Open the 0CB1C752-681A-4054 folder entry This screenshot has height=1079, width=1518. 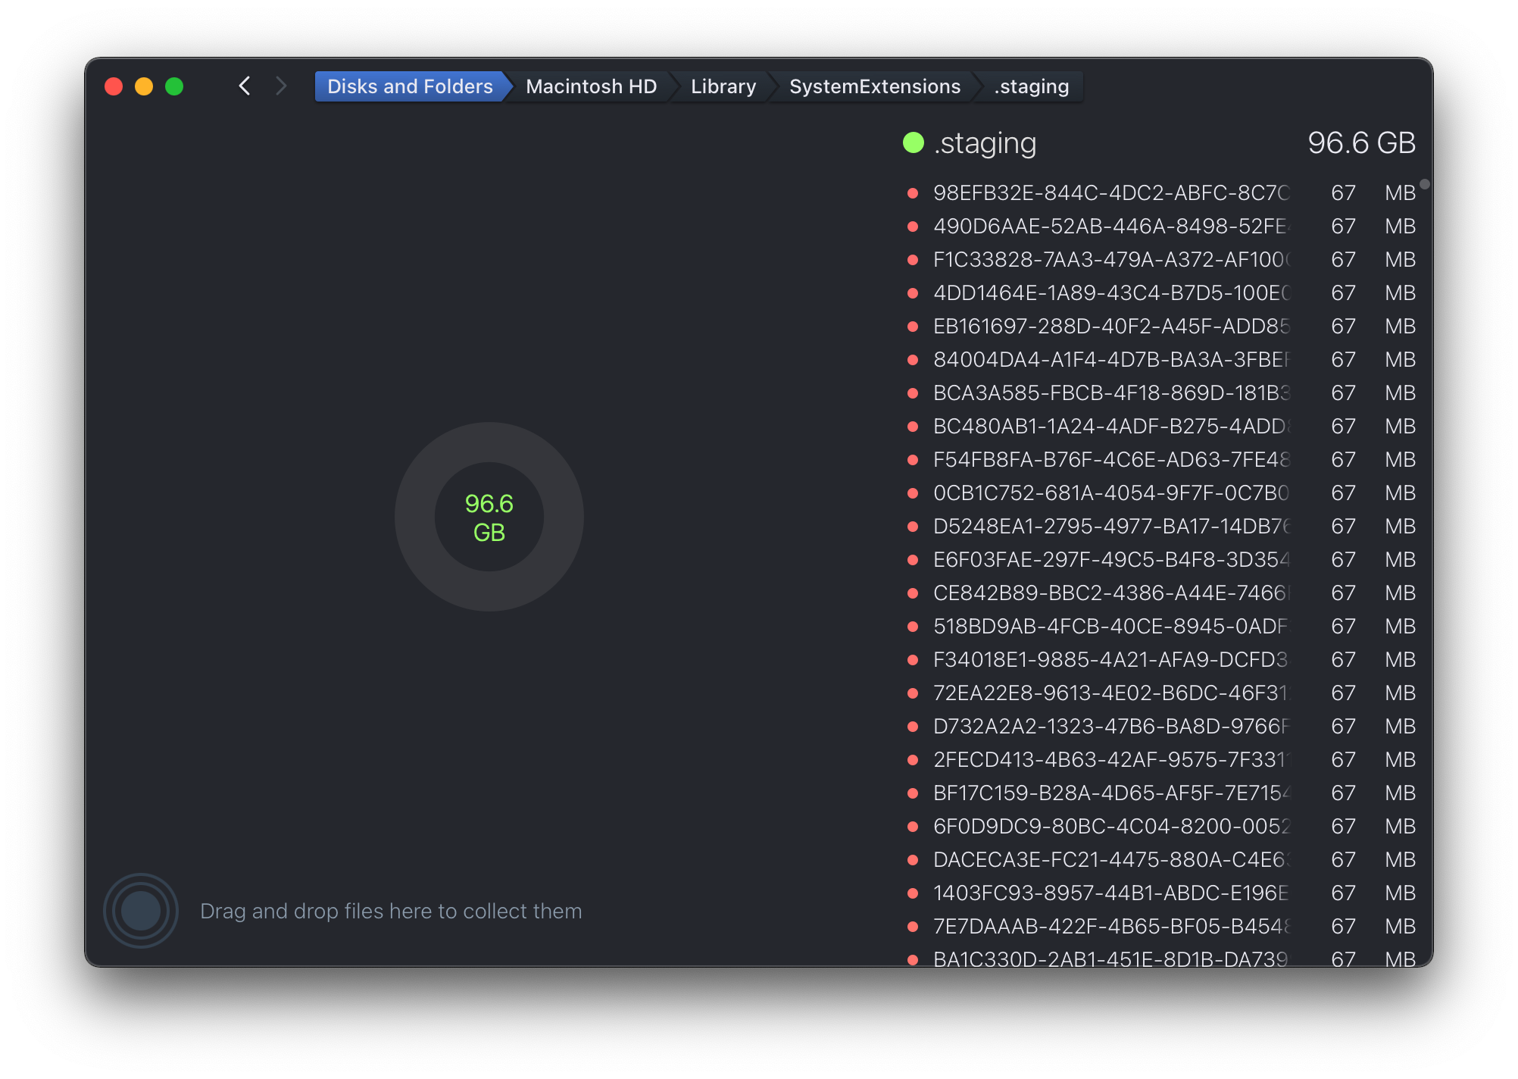point(1110,493)
